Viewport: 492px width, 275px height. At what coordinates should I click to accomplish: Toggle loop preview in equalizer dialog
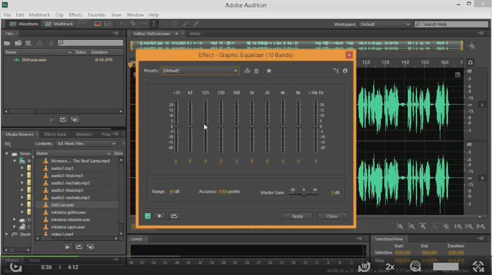point(174,216)
